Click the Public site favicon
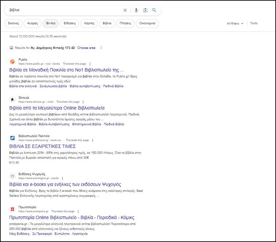Viewport: 276px width, 242px height. pyautogui.click(x=12, y=62)
